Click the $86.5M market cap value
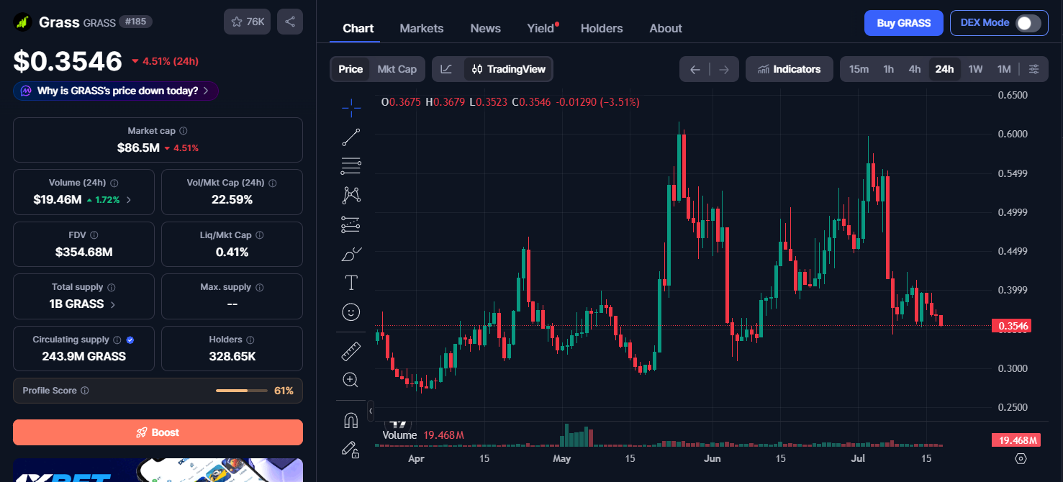The width and height of the screenshot is (1063, 482). (138, 147)
